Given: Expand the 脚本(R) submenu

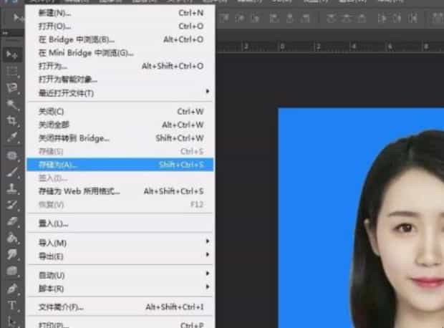Looking at the screenshot, I should [x=120, y=289].
